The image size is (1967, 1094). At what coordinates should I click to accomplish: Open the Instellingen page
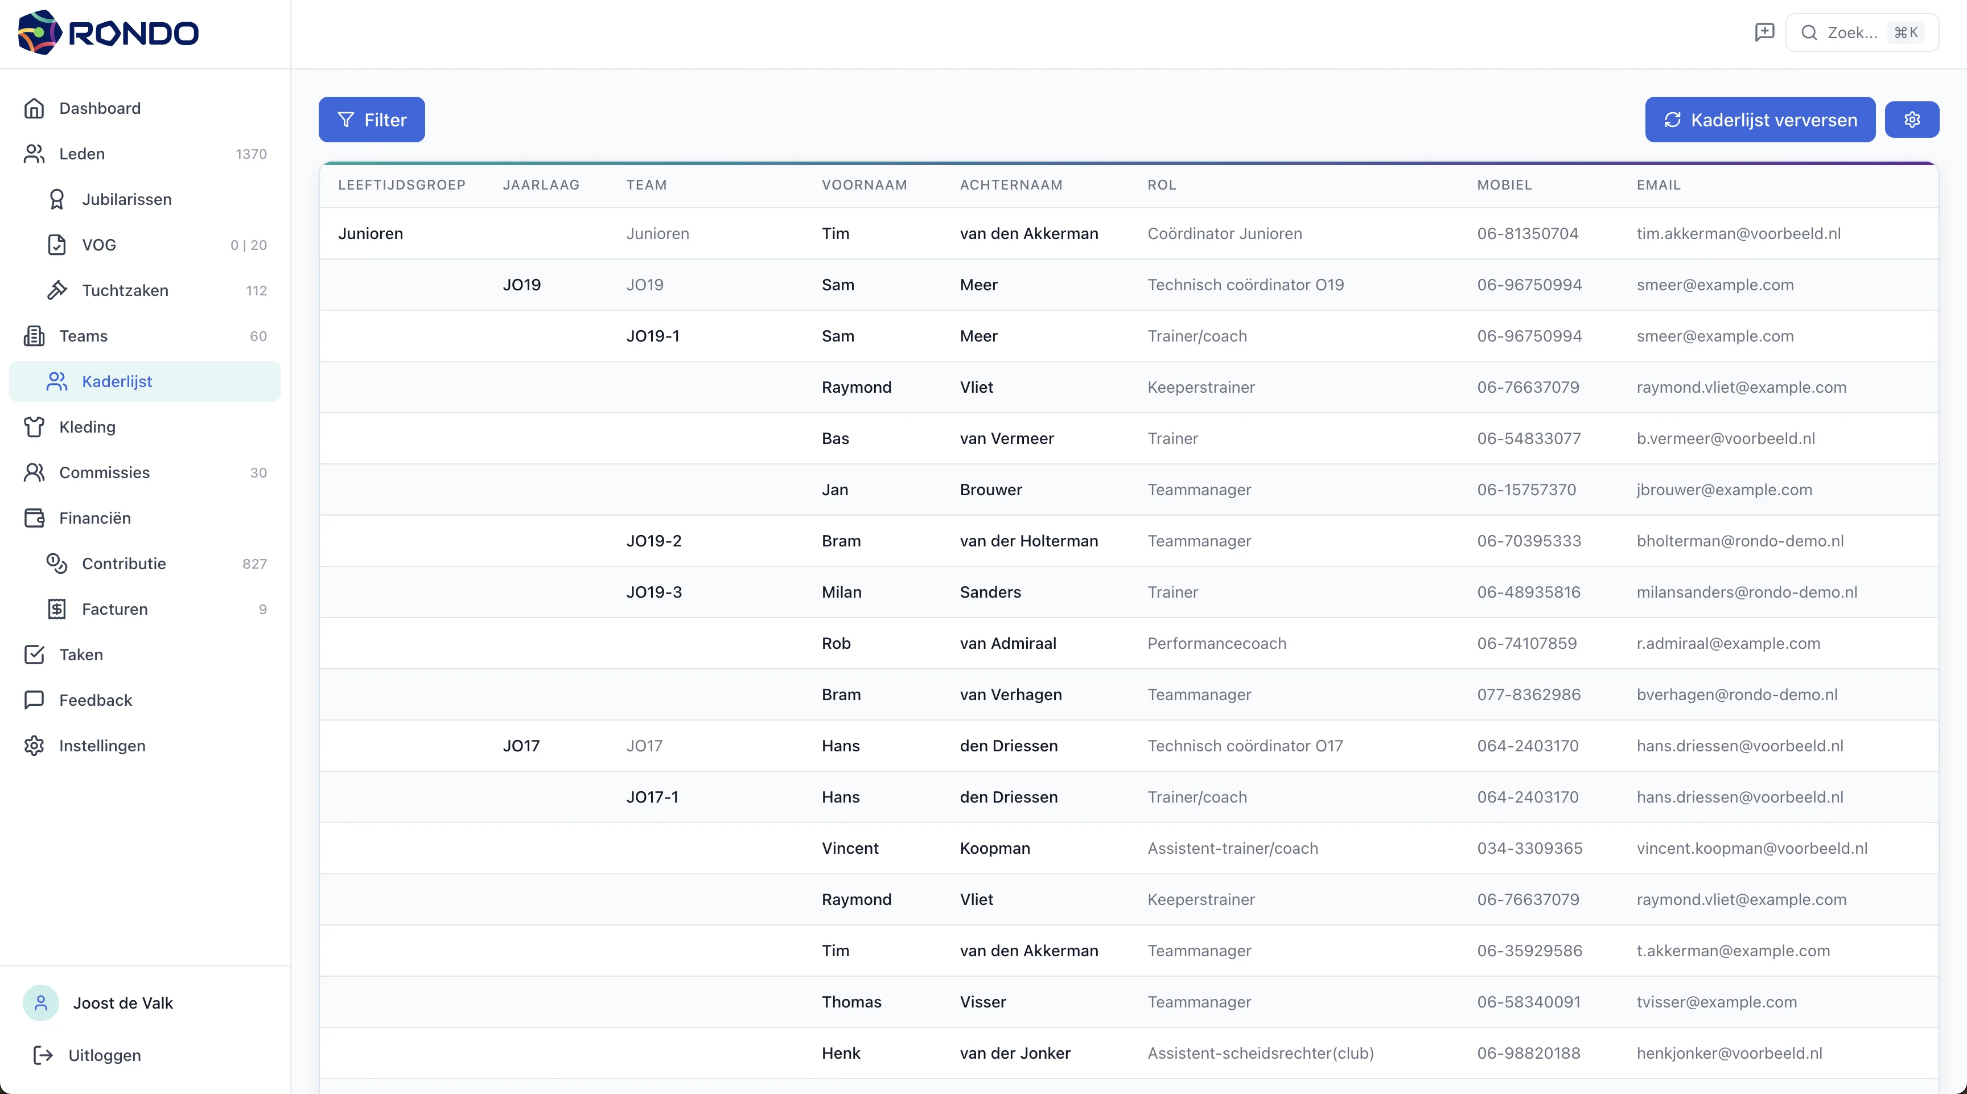coord(102,746)
